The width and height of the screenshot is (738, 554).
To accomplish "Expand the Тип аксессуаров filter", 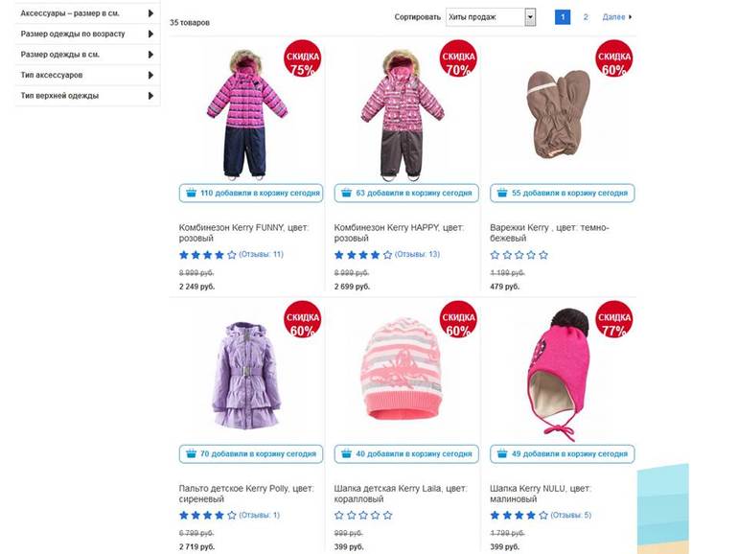I will pos(150,75).
